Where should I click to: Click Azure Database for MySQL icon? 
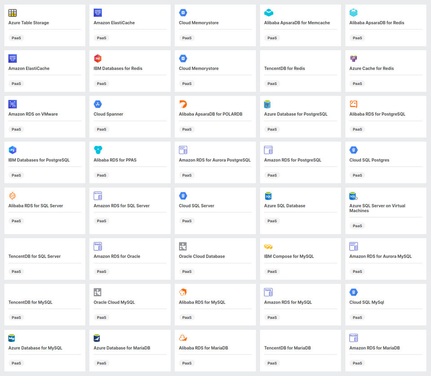[x=12, y=338]
